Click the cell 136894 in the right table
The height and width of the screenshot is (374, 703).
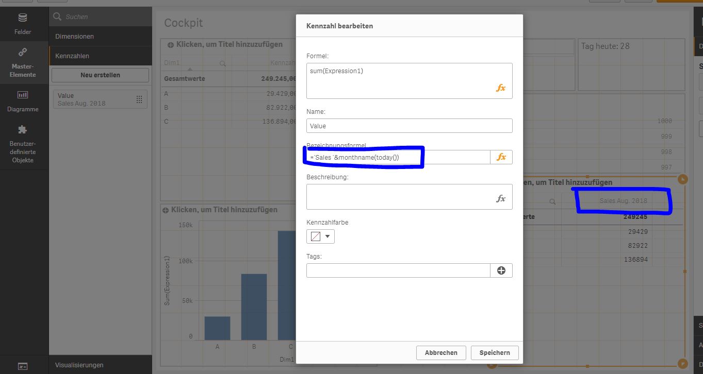click(x=635, y=260)
